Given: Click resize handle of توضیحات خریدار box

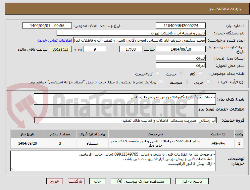Looking at the screenshot, I should 12,169.
